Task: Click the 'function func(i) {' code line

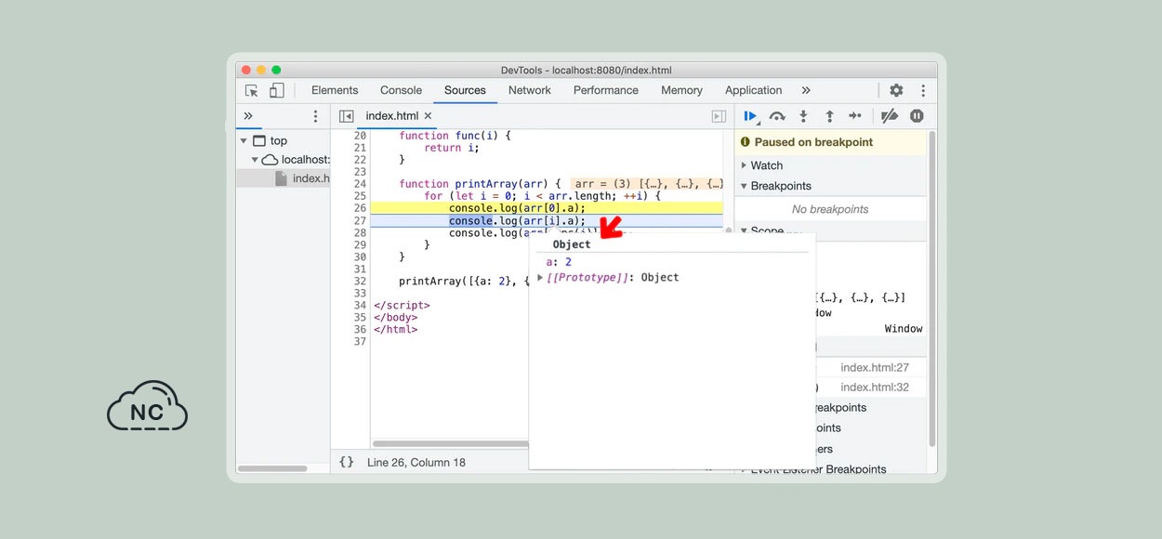Action: pyautogui.click(x=455, y=136)
